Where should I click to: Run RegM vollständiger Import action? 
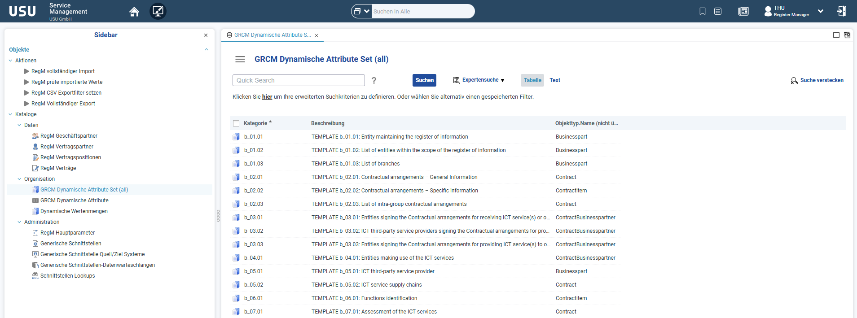coord(63,71)
